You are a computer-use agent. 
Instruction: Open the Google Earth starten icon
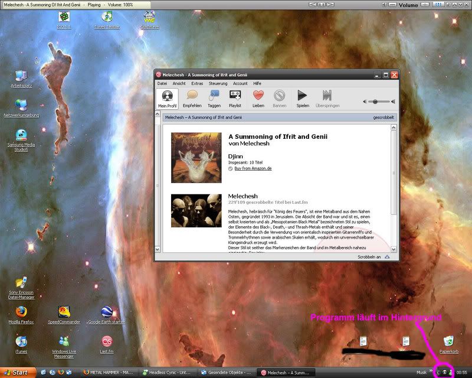tap(107, 315)
